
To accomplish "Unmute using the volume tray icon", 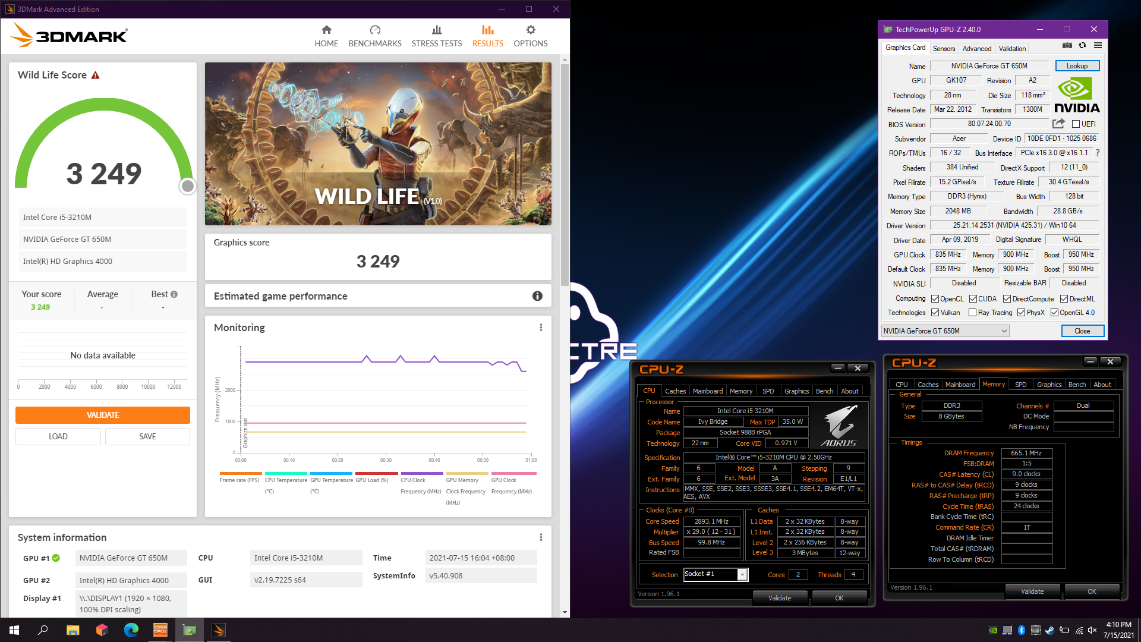I will coord(1092,631).
